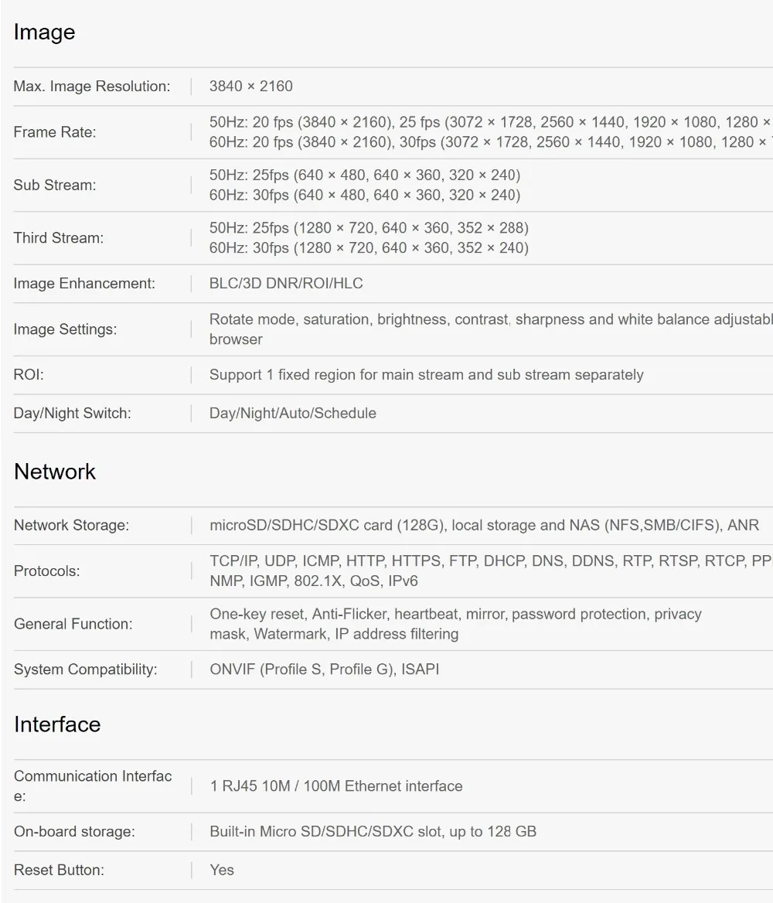Click the Third Stream 60Hz: 30fps value line

(x=369, y=247)
